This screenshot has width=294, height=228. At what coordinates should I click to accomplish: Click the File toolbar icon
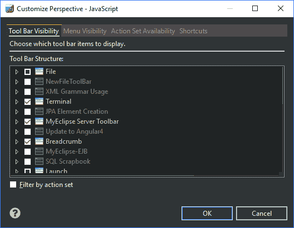(x=39, y=72)
